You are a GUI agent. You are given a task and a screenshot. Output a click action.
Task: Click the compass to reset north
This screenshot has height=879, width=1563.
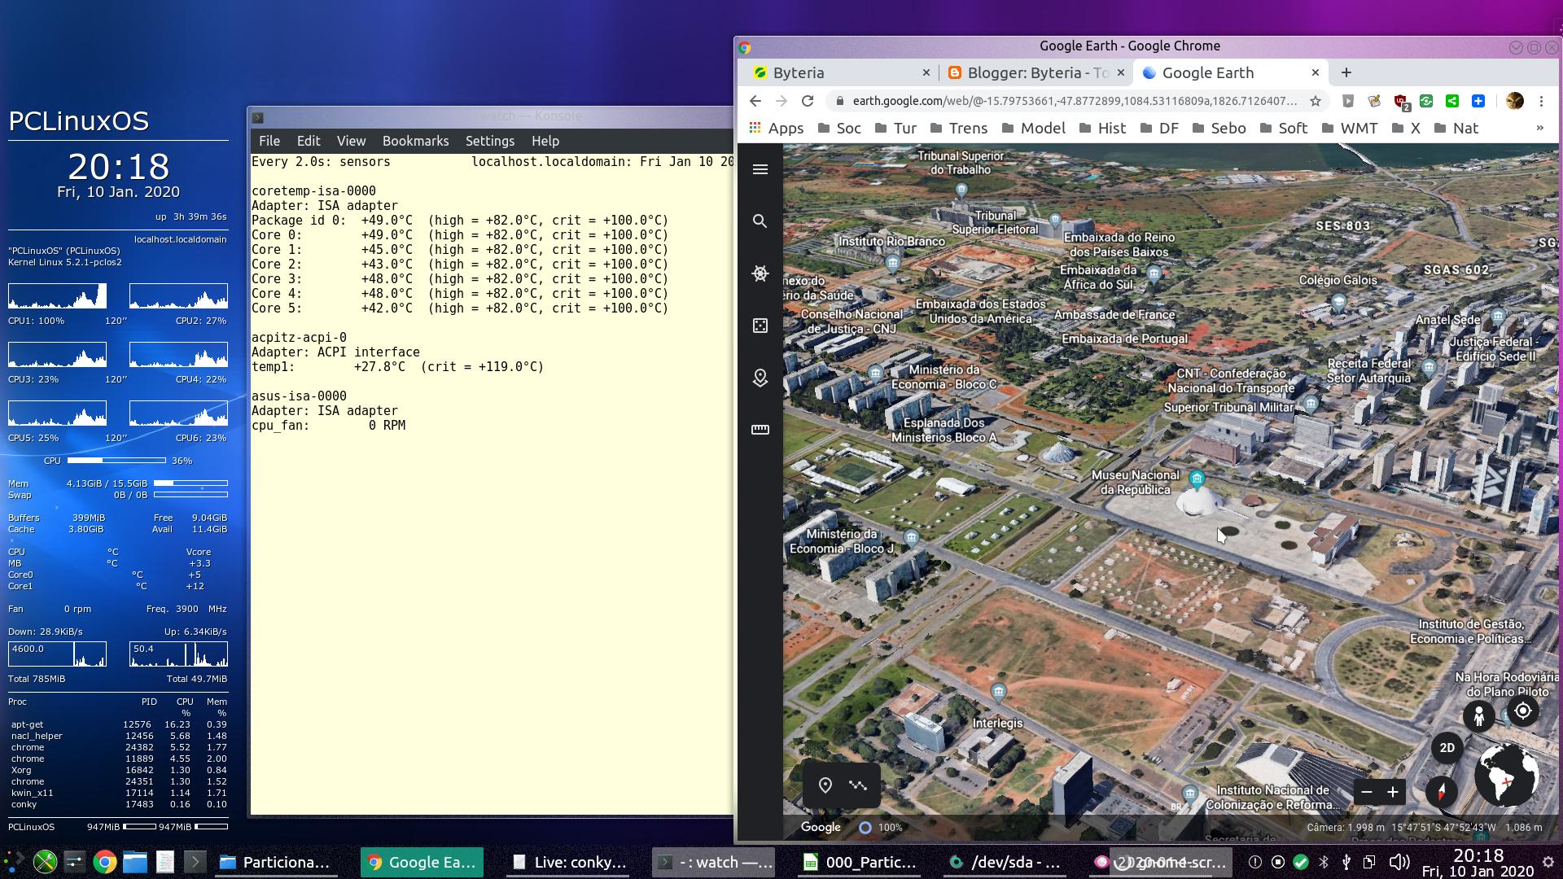(x=1442, y=791)
